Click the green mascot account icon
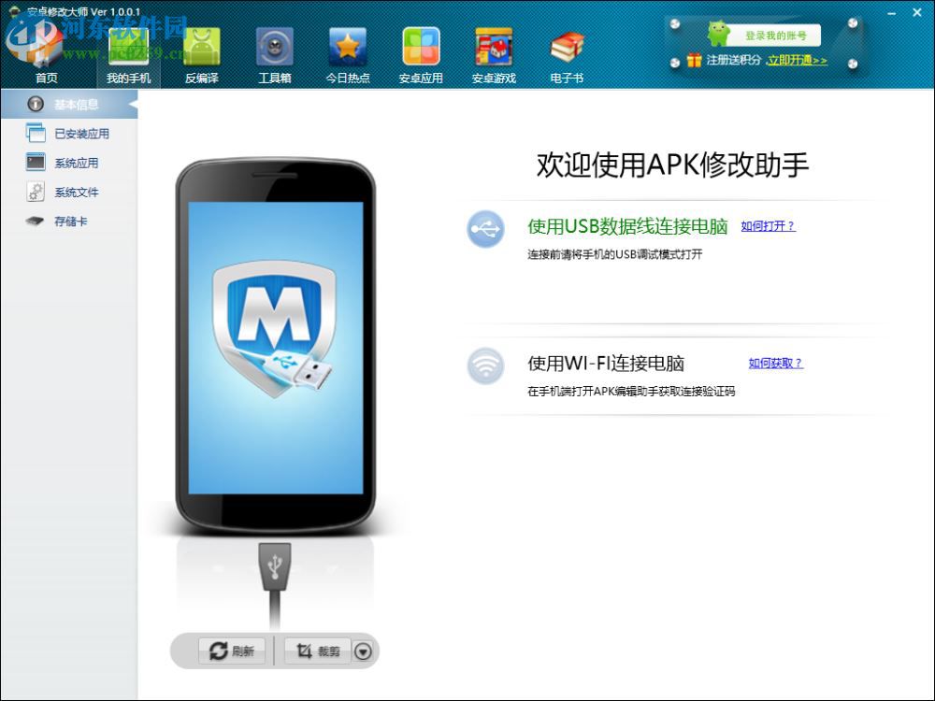Screen dimensions: 935x701 click(718, 34)
